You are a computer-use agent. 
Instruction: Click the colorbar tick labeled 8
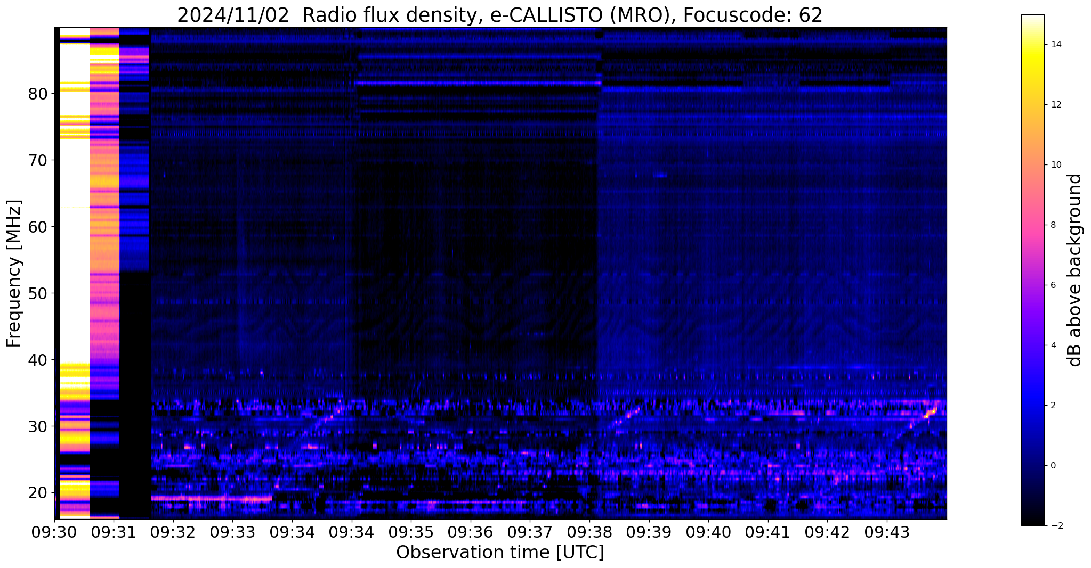pyautogui.click(x=1052, y=225)
